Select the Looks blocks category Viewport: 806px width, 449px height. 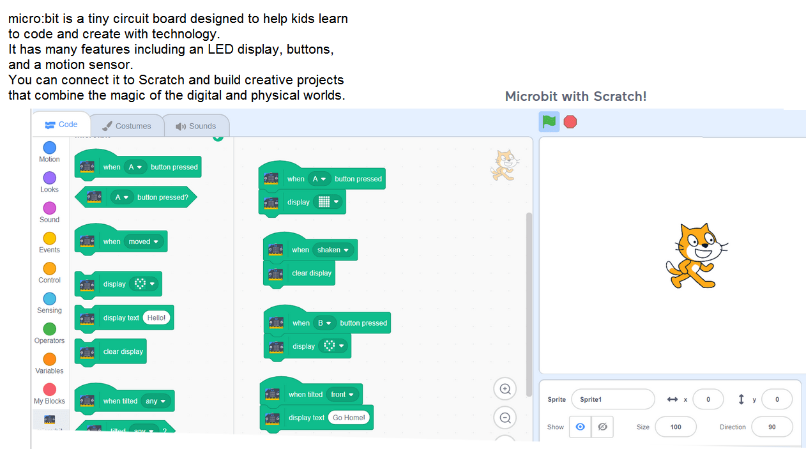49,182
